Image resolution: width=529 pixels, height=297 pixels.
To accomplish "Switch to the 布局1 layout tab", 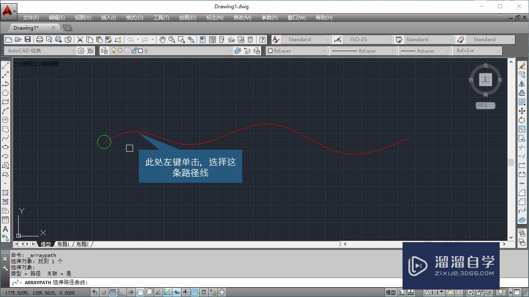I will pos(63,244).
